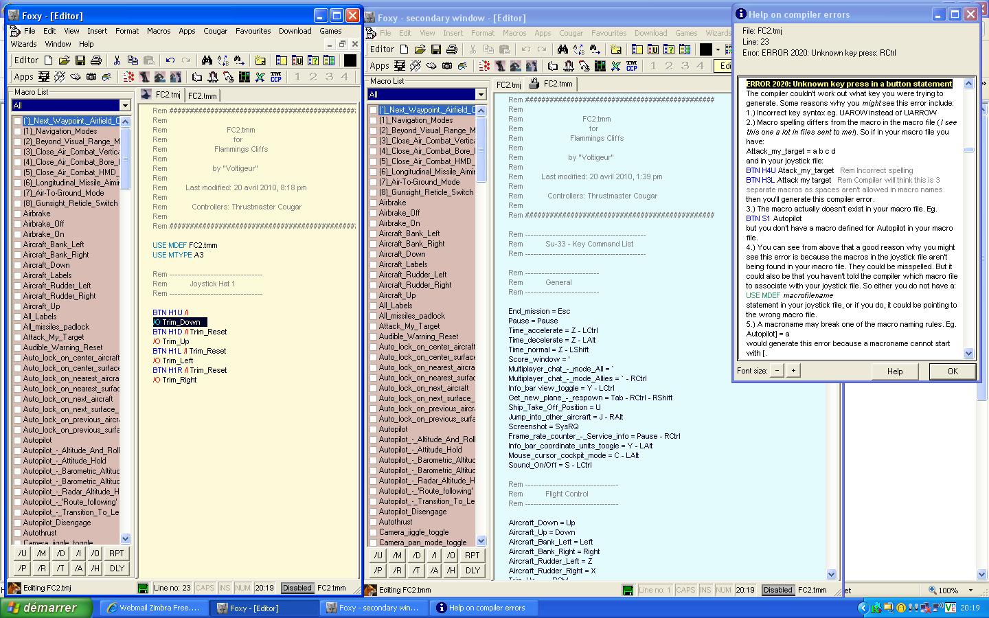The height and width of the screenshot is (618, 989).
Task: Decrease font size with minus button
Action: pos(777,371)
